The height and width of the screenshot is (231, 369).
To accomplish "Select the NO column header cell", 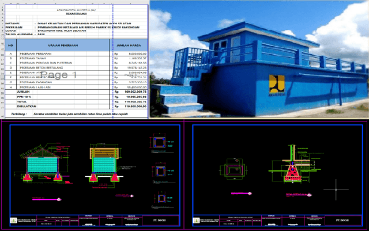I will pyautogui.click(x=9, y=46).
